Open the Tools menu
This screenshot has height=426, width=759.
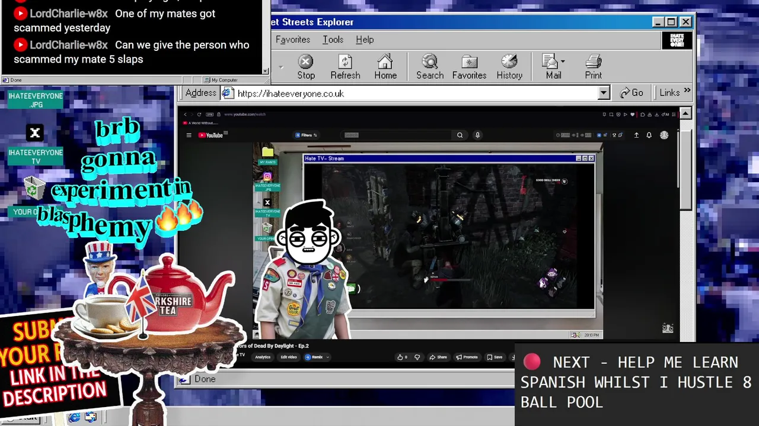(333, 40)
